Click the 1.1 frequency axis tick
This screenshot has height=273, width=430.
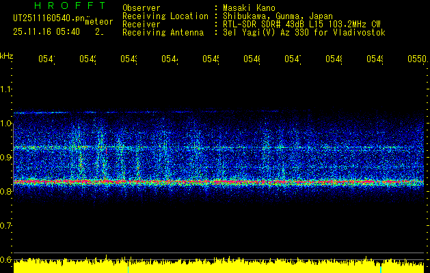pyautogui.click(x=6, y=89)
